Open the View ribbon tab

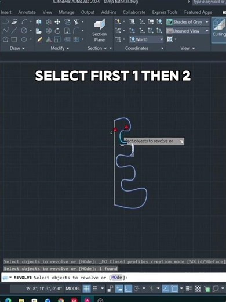tap(48, 12)
